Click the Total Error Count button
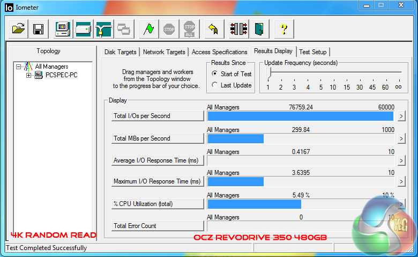Screen dimensions: 418x257 (x=158, y=226)
